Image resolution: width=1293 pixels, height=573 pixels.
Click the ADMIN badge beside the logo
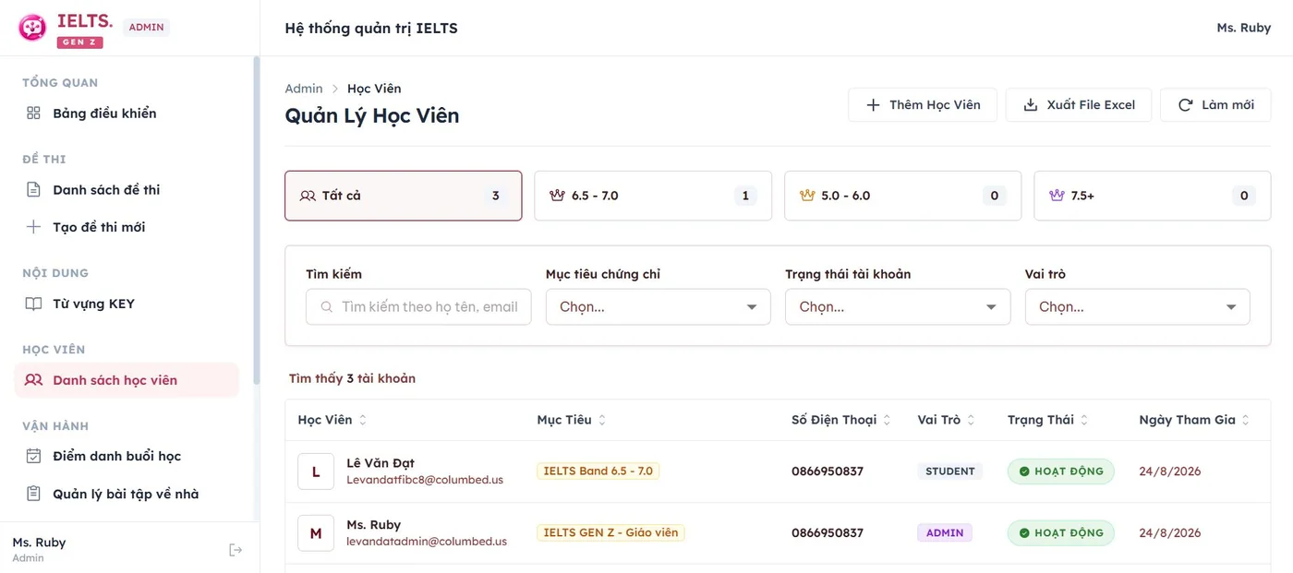click(x=147, y=28)
